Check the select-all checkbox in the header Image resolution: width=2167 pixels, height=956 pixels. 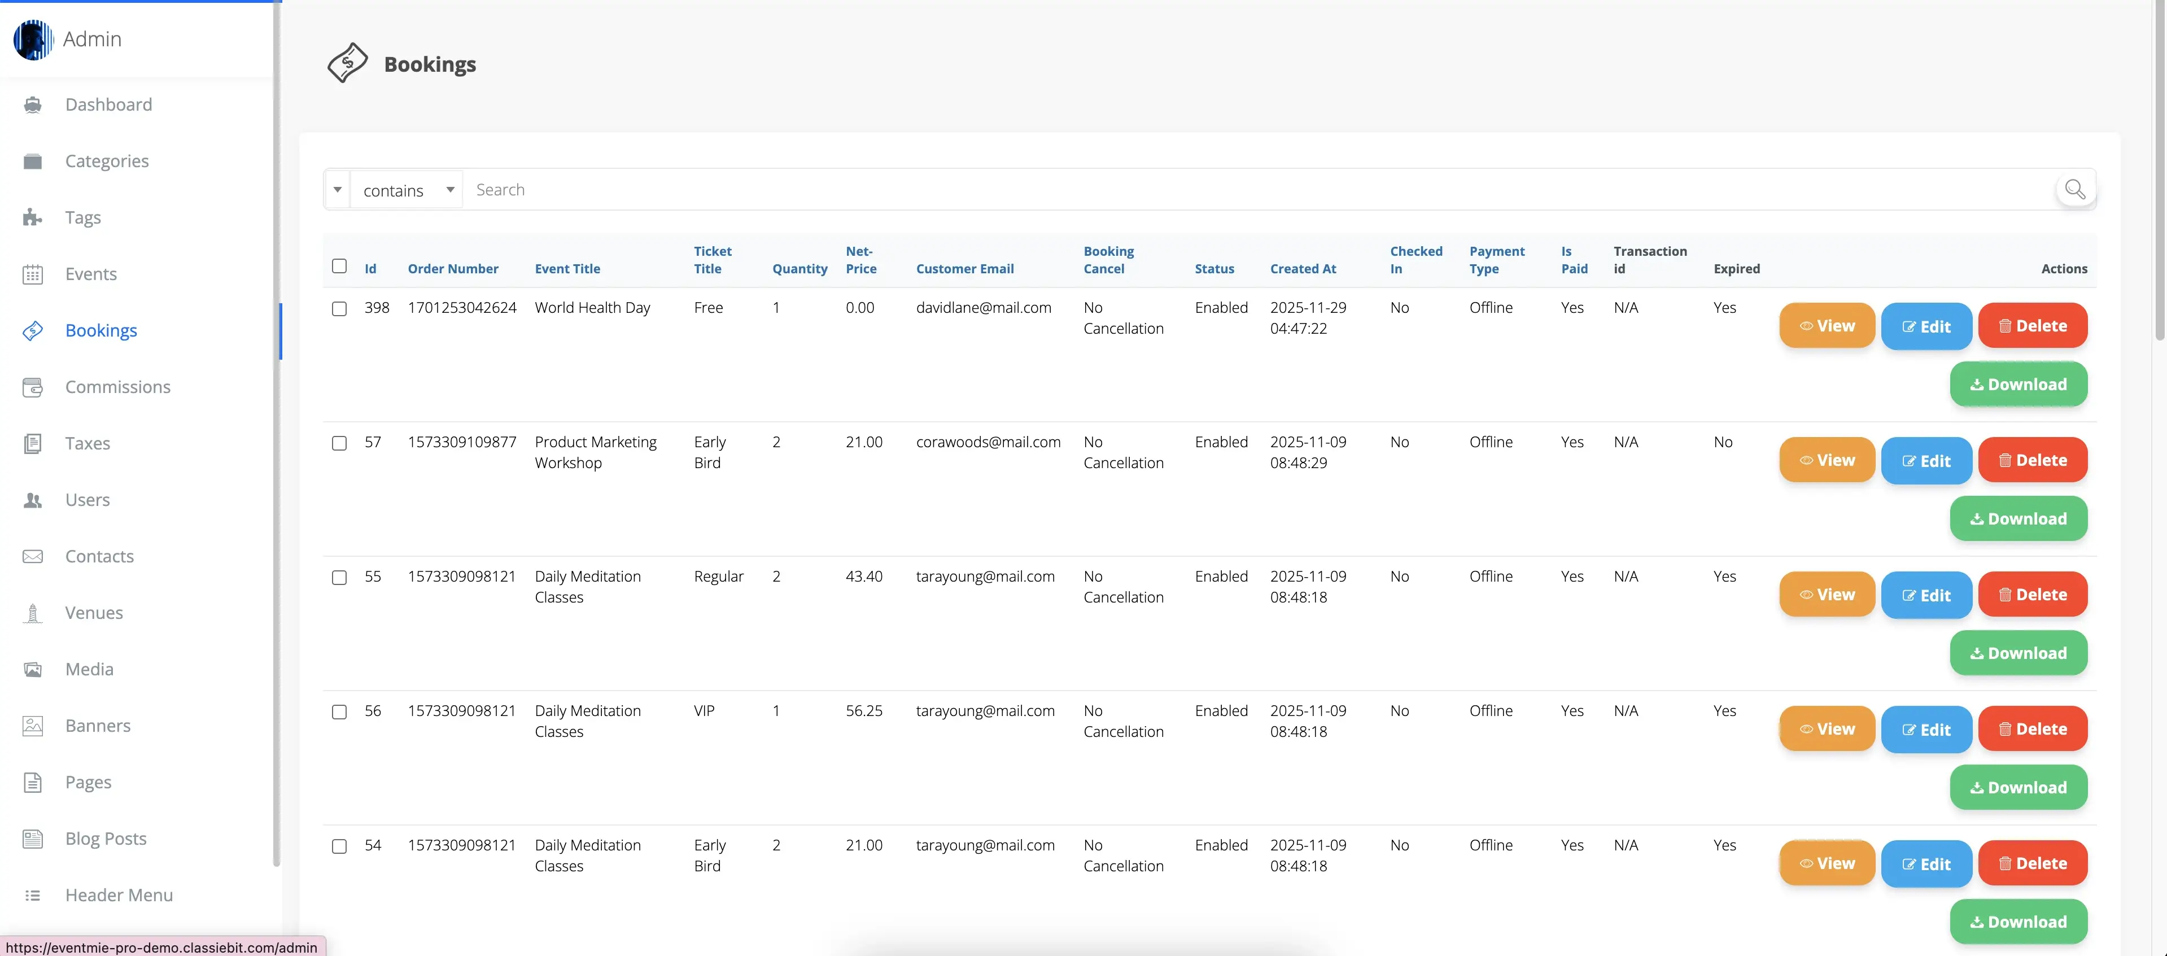[x=340, y=265]
